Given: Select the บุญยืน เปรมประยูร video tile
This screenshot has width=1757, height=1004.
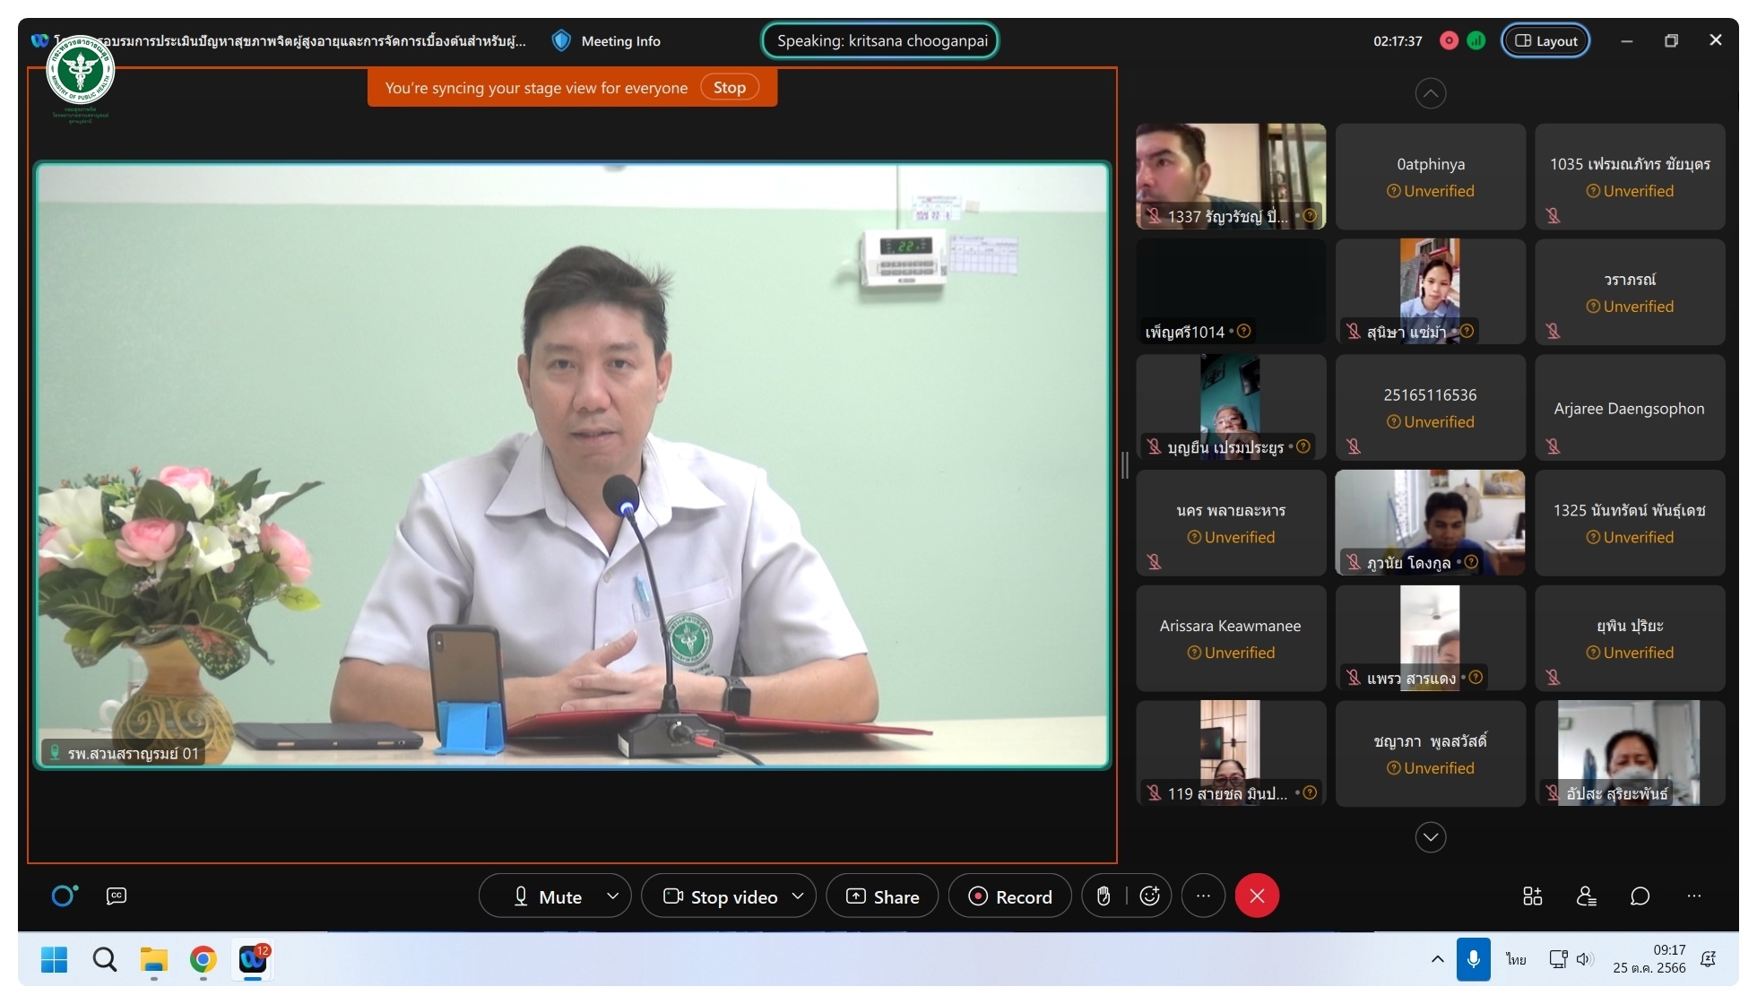Looking at the screenshot, I should (x=1231, y=407).
